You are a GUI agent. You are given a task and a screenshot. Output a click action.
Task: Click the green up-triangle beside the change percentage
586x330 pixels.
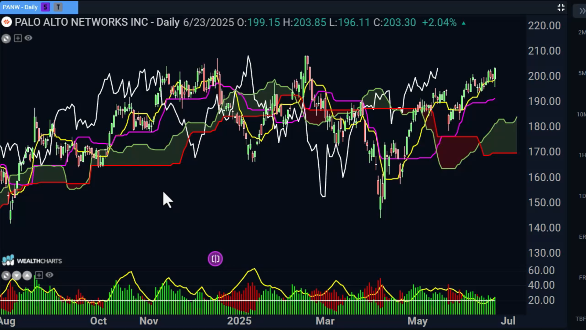464,23
